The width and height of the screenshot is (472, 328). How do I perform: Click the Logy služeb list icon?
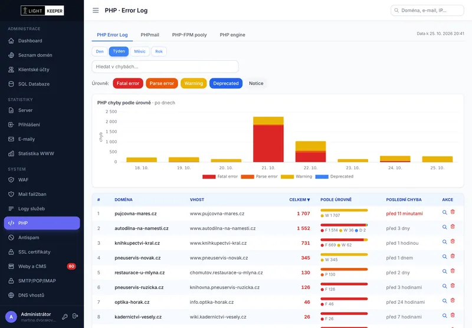(11, 208)
